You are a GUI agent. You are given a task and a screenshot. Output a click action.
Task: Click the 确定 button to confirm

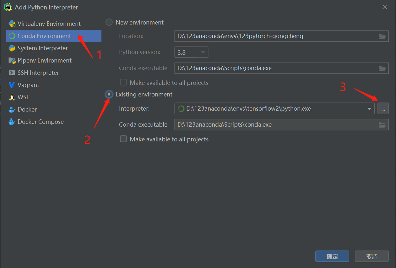332,256
